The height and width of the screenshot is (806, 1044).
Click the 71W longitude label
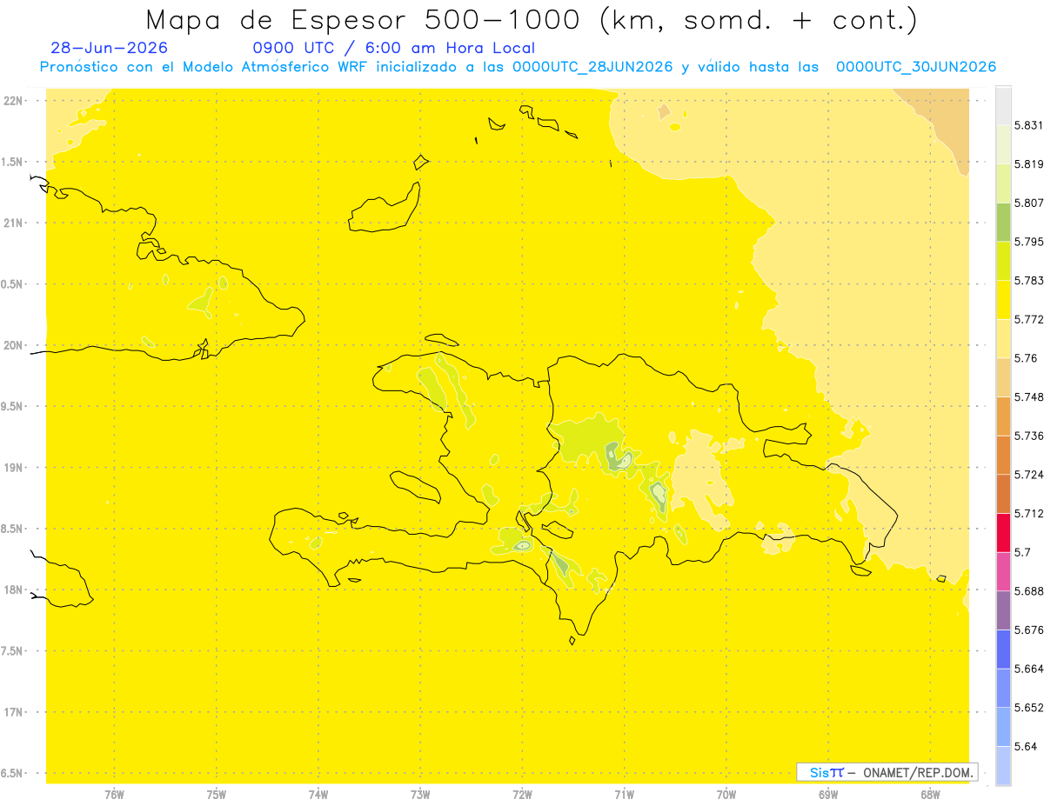tap(624, 795)
